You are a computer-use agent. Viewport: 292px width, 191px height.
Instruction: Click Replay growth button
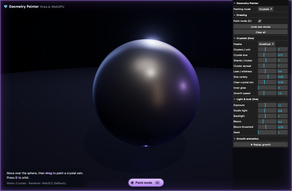click(261, 145)
